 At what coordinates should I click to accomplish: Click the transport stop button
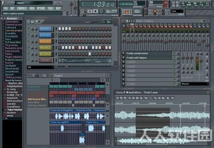coord(96,11)
